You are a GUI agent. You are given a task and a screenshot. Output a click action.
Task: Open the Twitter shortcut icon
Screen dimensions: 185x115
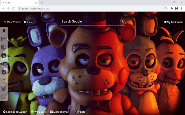tap(4, 88)
